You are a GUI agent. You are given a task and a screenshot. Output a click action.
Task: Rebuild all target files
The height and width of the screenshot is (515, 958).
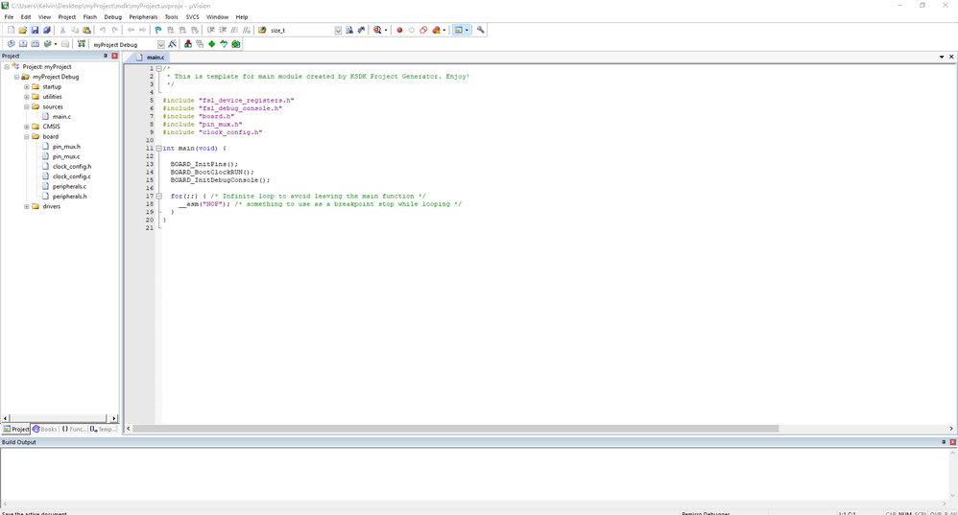pos(35,44)
